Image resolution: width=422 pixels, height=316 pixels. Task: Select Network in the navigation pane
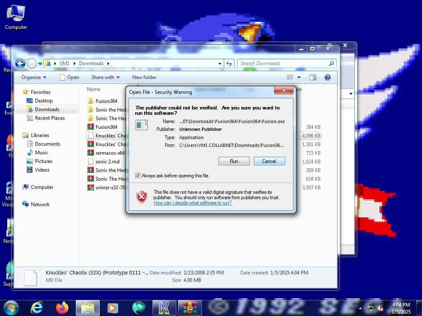pyautogui.click(x=40, y=204)
